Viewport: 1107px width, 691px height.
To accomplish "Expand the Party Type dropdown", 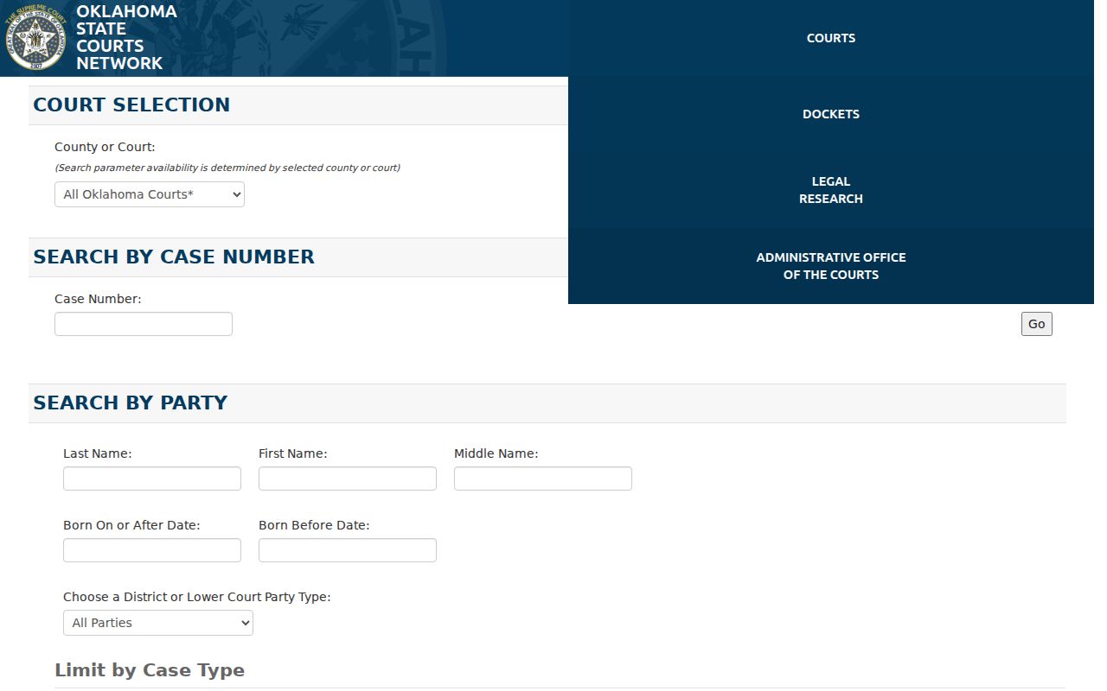I will tap(158, 623).
